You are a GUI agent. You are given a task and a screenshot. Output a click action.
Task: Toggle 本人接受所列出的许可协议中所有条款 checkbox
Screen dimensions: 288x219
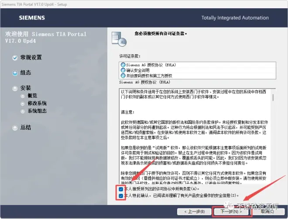121,189
